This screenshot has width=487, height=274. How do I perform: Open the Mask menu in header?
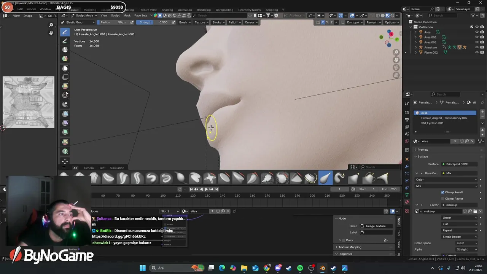127,16
